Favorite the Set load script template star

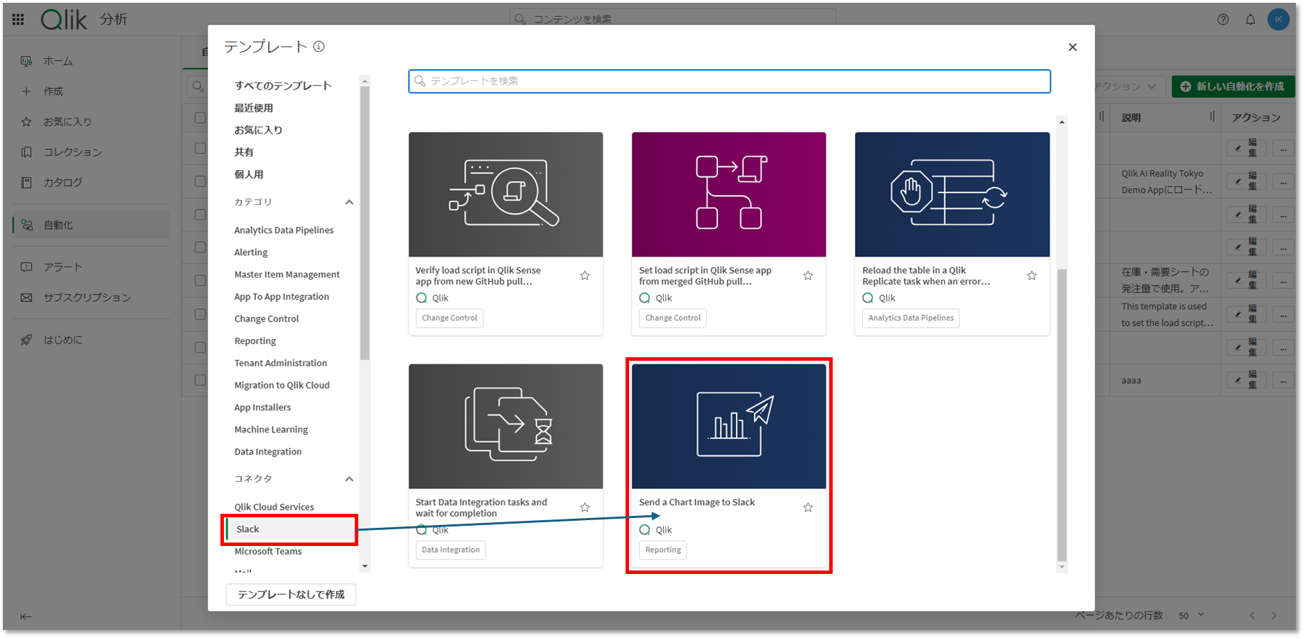tap(808, 275)
